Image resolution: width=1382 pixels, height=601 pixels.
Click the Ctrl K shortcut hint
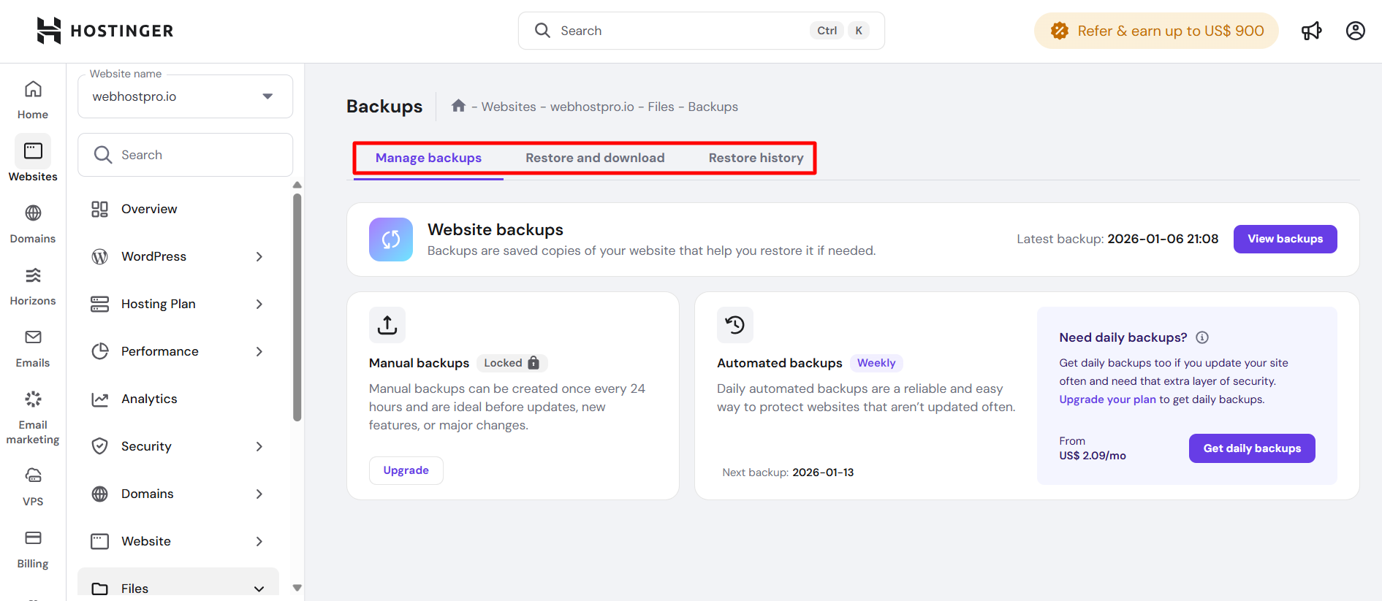point(840,31)
